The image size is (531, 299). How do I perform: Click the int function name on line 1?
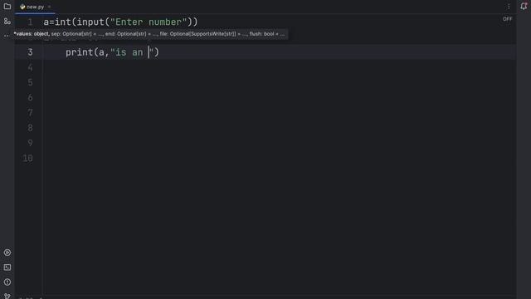63,22
